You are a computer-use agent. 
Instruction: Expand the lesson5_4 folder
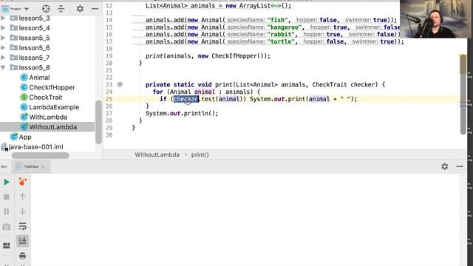point(3,28)
